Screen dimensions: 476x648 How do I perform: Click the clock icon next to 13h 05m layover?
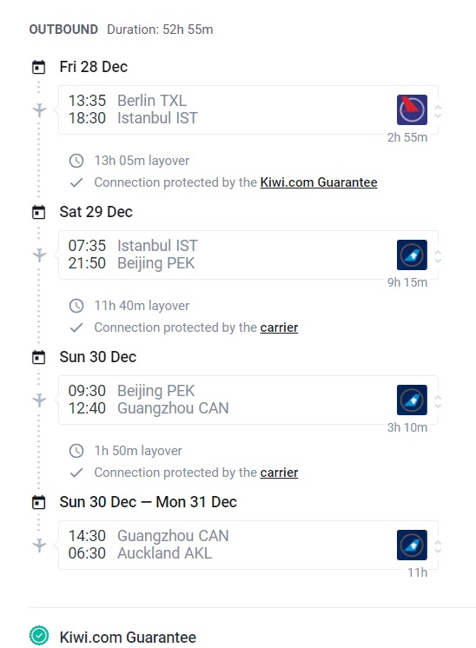tap(76, 161)
